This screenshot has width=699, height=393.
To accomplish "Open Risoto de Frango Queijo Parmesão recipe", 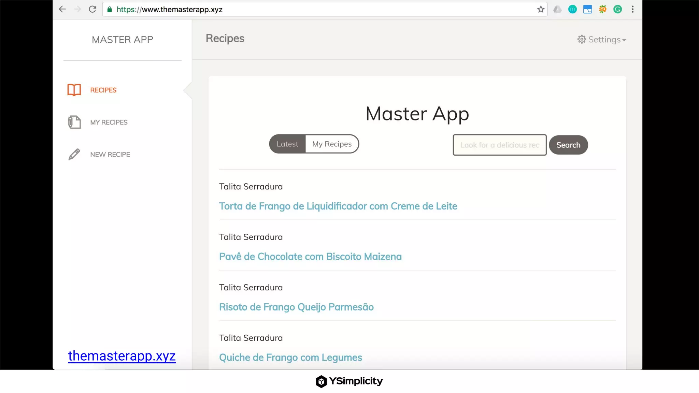I will click(296, 307).
